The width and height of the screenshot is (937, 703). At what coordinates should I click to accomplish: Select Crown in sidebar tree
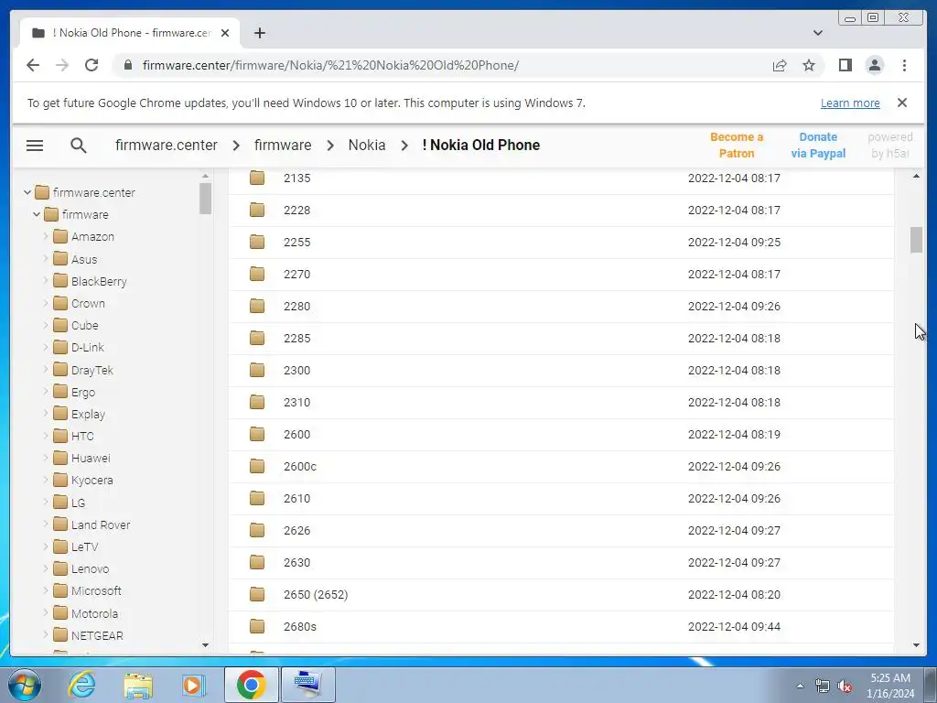click(88, 303)
